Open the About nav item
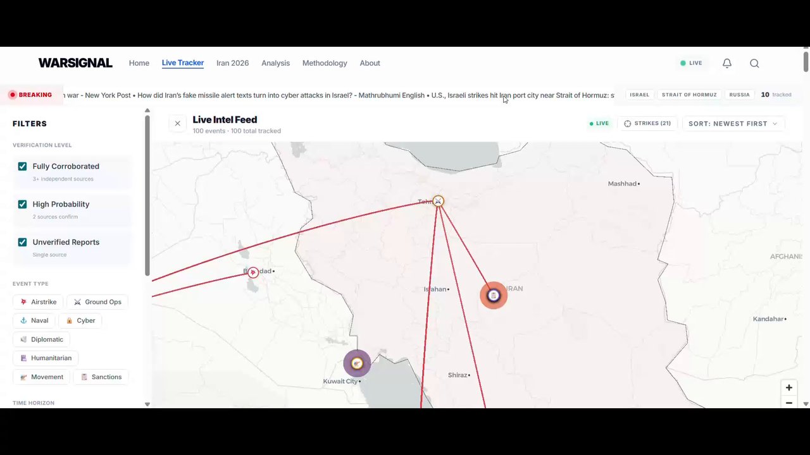 pyautogui.click(x=370, y=63)
